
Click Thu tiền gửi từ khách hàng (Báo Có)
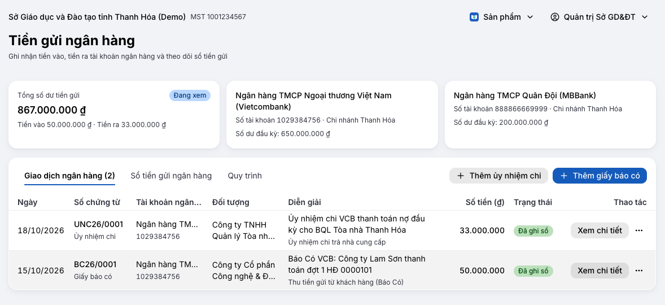click(x=345, y=282)
